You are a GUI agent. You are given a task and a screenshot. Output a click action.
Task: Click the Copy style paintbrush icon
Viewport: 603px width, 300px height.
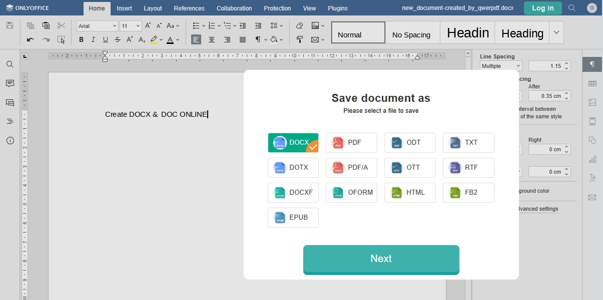coord(299,39)
